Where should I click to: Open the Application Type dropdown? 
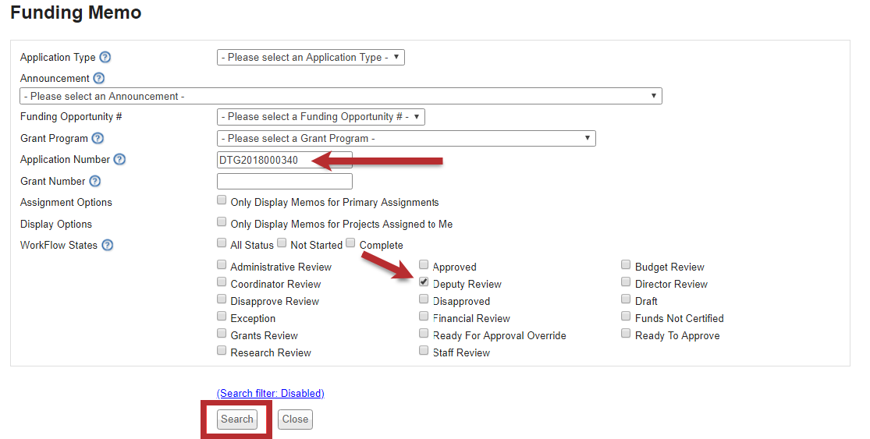tap(311, 58)
